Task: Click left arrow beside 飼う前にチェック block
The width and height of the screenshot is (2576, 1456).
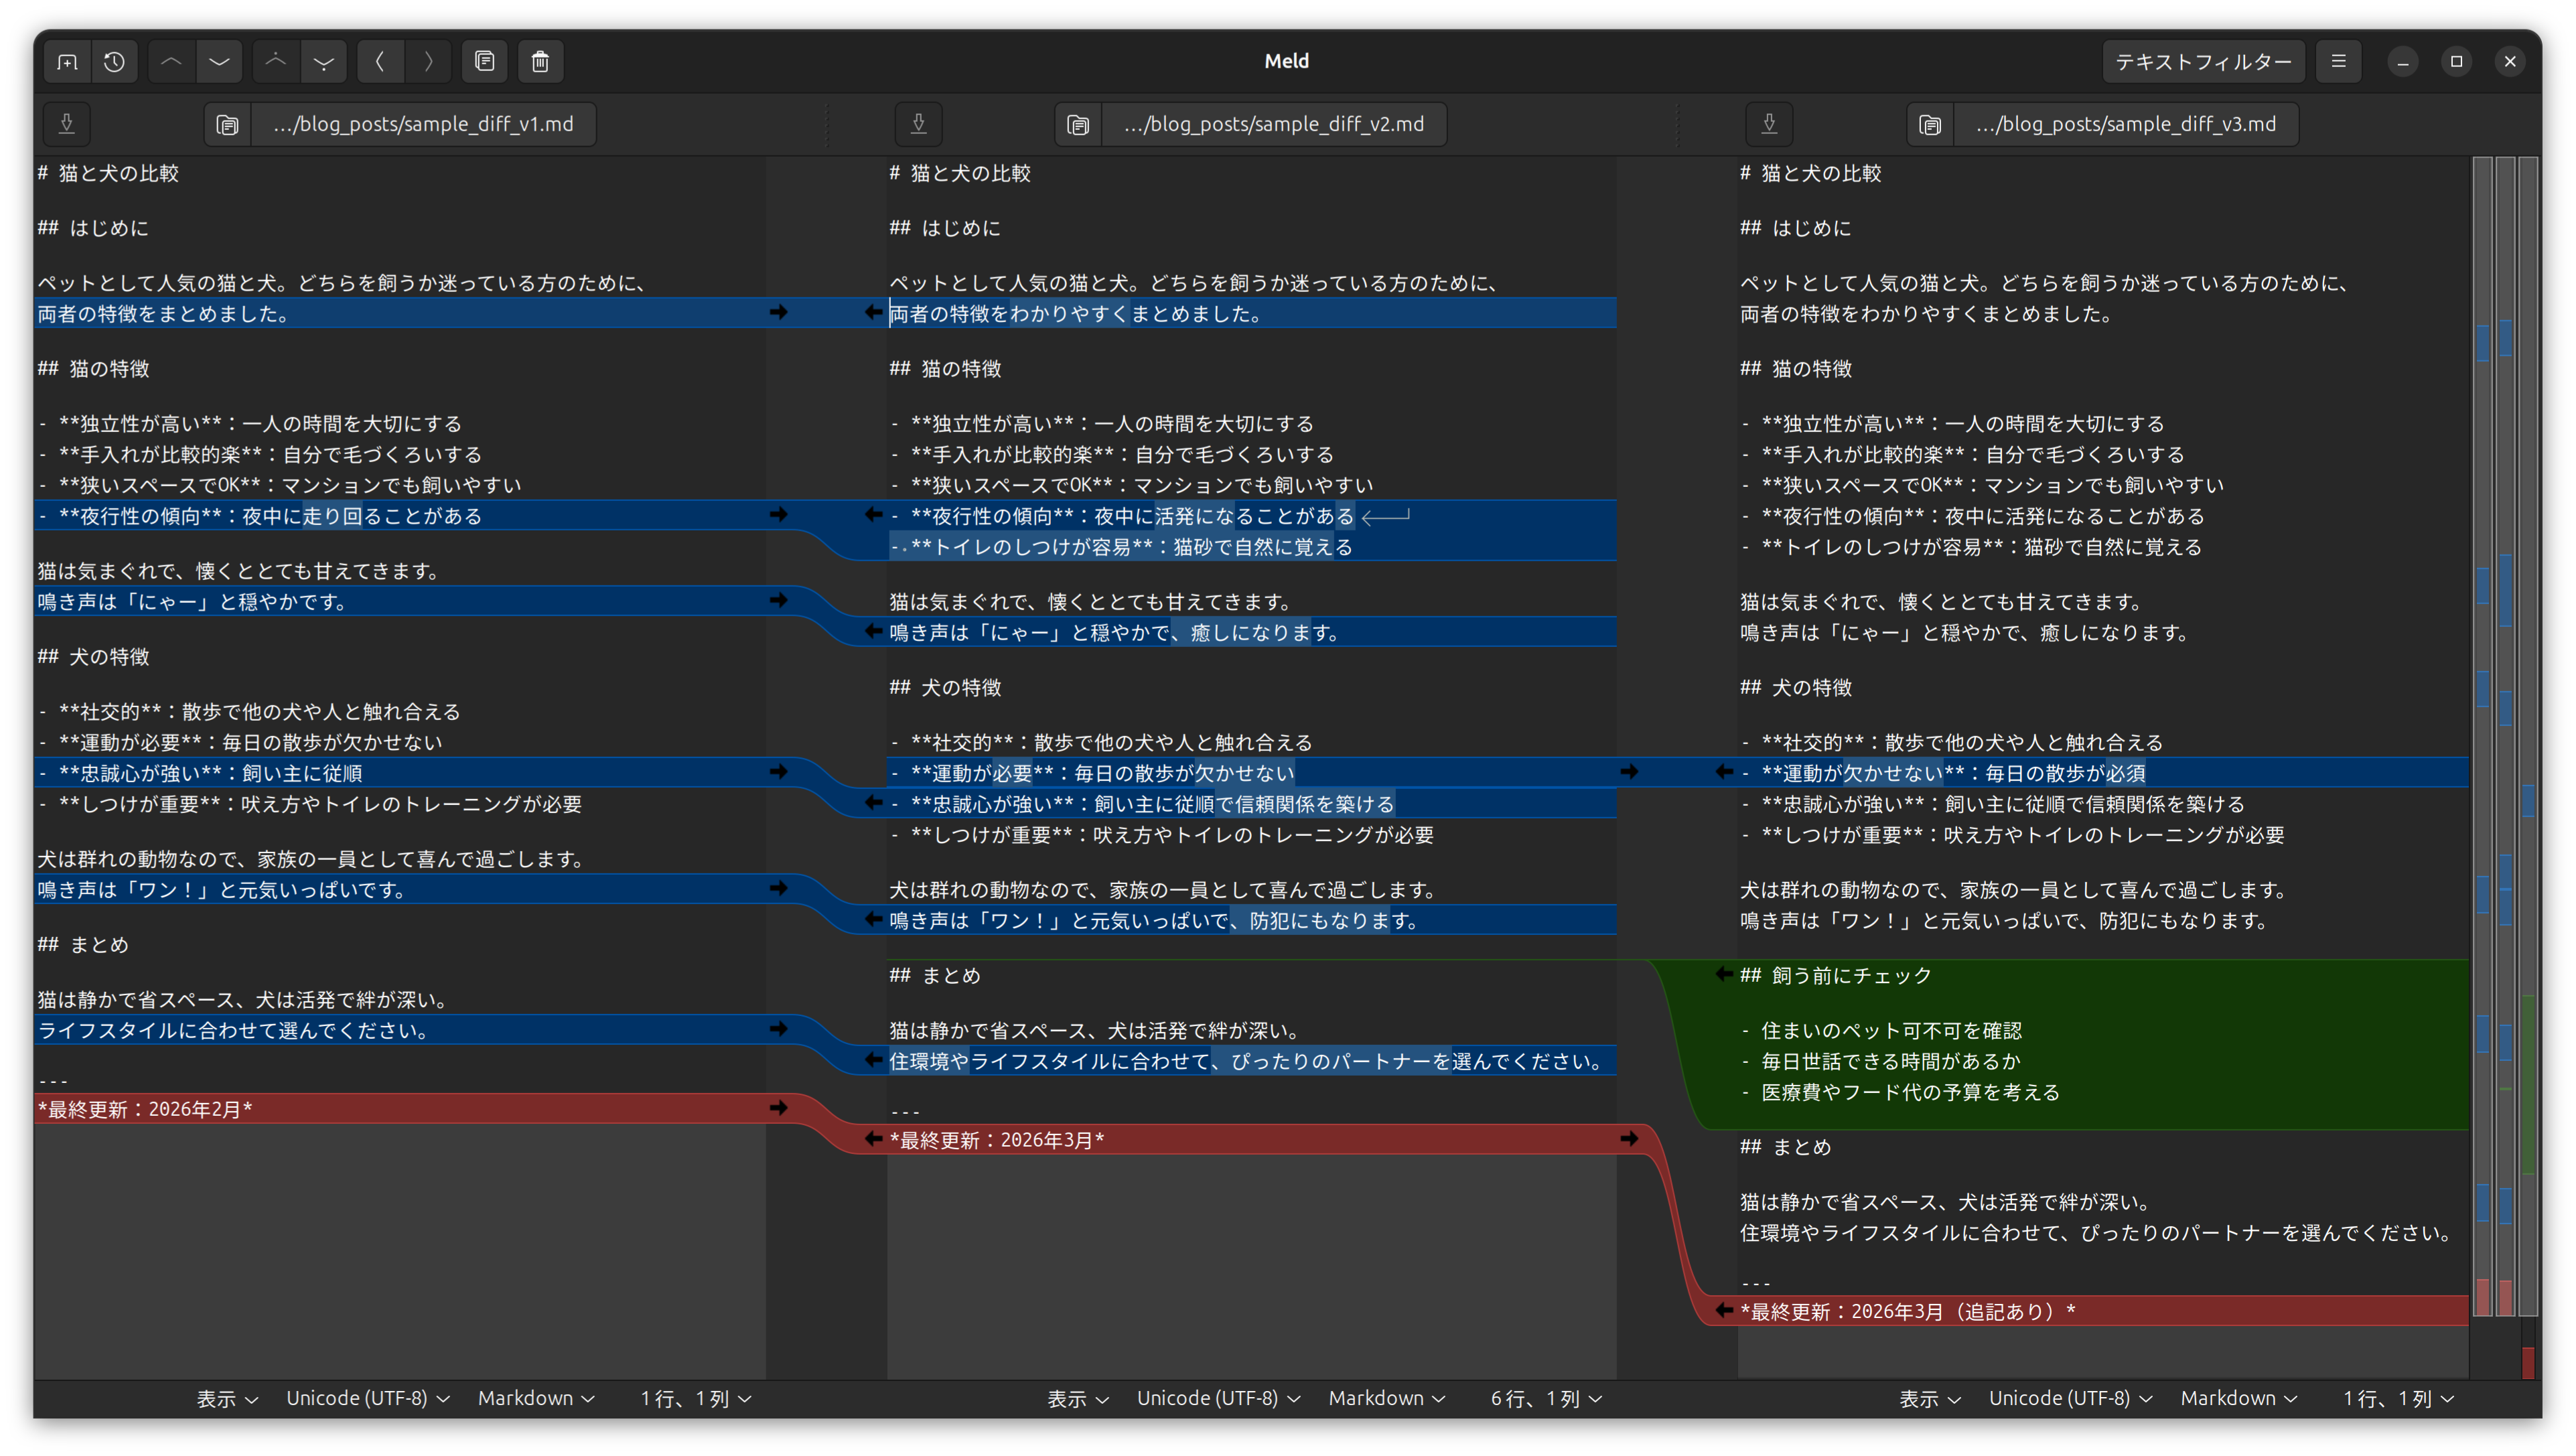Action: click(1724, 974)
